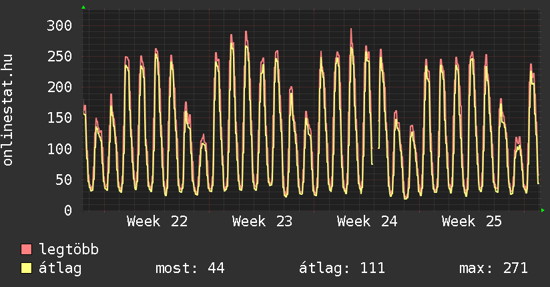Viewport: 550px width, 287px height.
Task: Click the Week 23 axis label
Action: pos(262,222)
